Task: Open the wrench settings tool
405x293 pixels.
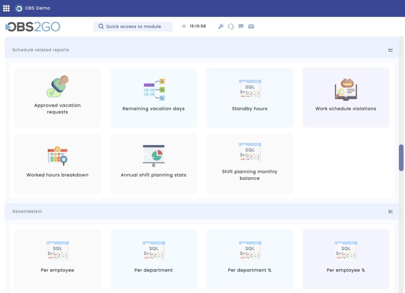Action: 221,26
